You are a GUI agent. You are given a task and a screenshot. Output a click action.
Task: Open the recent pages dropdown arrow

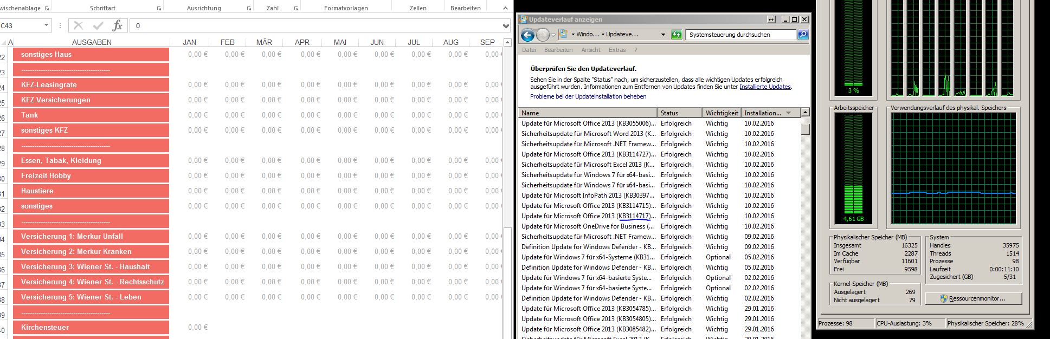tap(553, 35)
